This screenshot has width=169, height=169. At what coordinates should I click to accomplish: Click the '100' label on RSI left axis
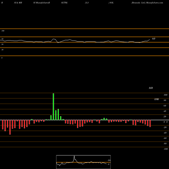pos(3,31)
